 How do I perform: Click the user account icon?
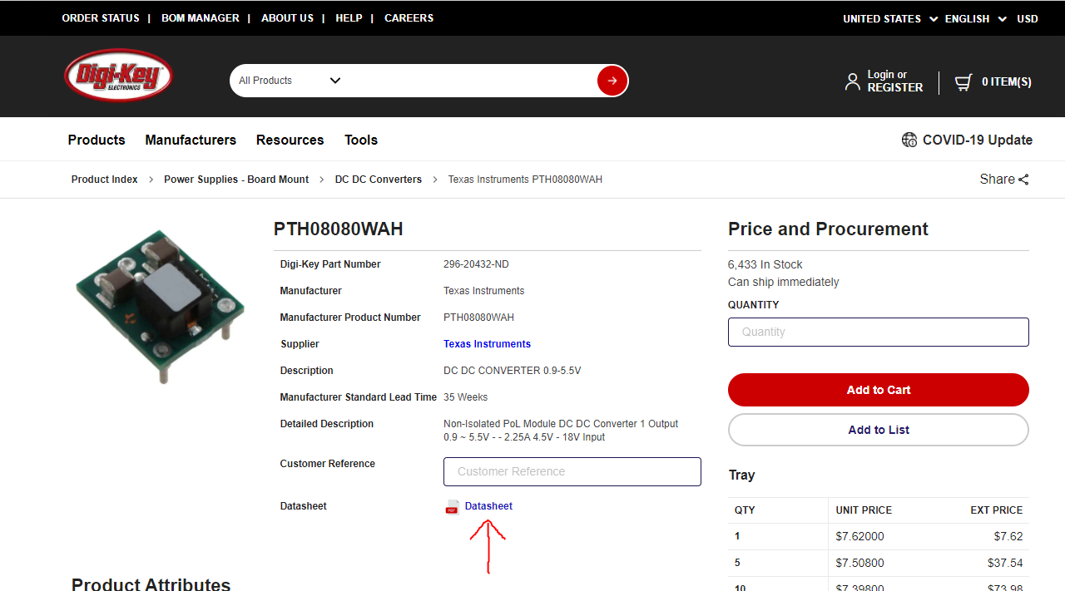tap(853, 81)
